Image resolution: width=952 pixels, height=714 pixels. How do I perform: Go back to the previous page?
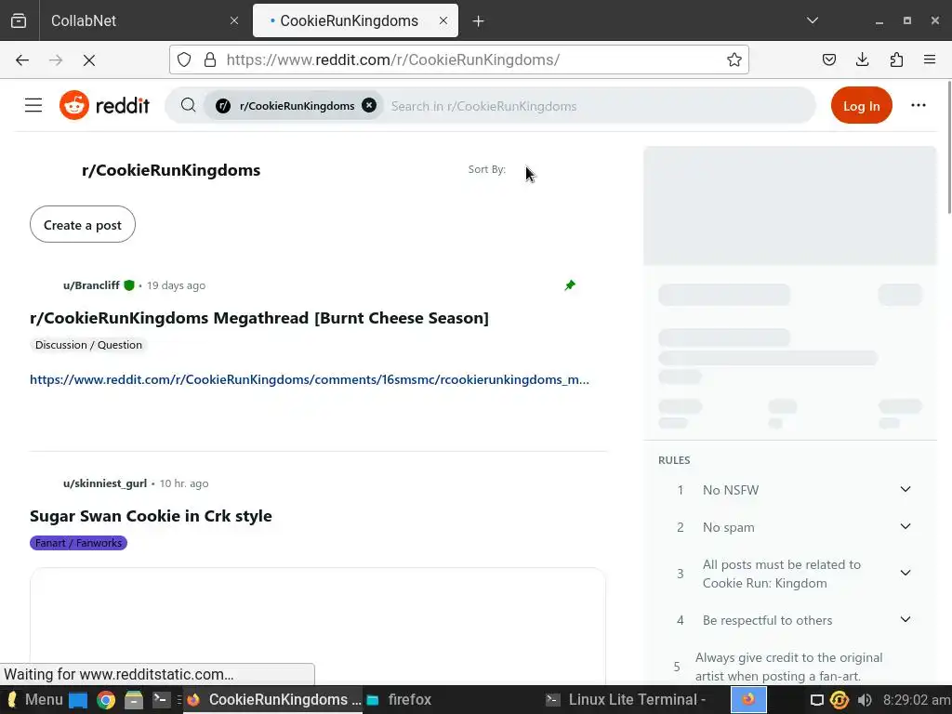(22, 59)
